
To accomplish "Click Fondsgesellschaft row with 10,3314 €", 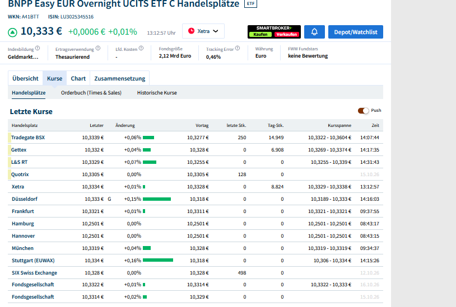I will click(x=195, y=297).
